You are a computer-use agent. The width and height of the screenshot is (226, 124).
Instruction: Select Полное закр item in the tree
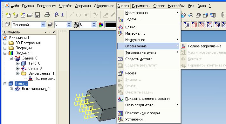tap(45, 79)
